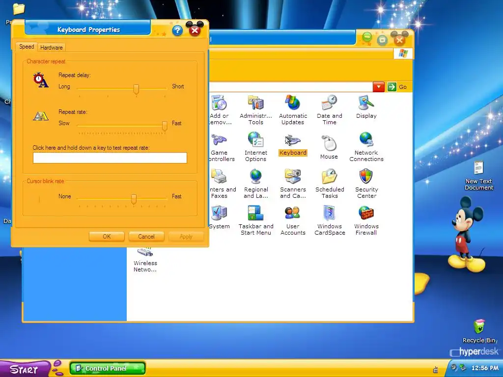Viewport: 503px width, 377px height.
Task: Click the Repeat rate slider thumb
Action: (165, 126)
